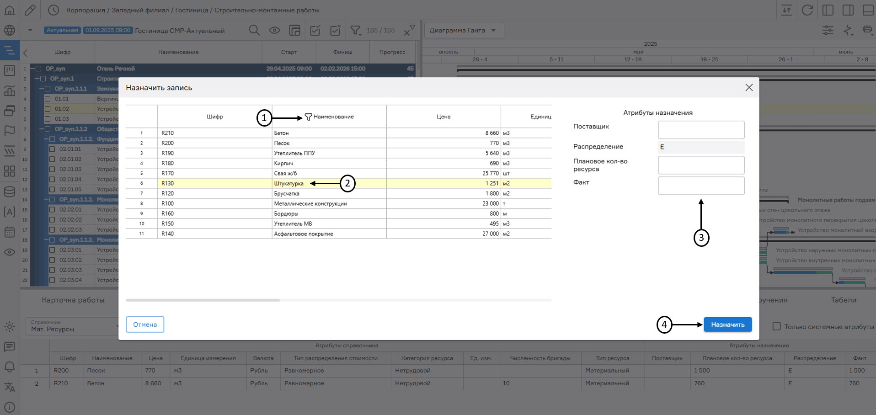Click the 'Отмена' button
876x415 pixels.
(145, 325)
